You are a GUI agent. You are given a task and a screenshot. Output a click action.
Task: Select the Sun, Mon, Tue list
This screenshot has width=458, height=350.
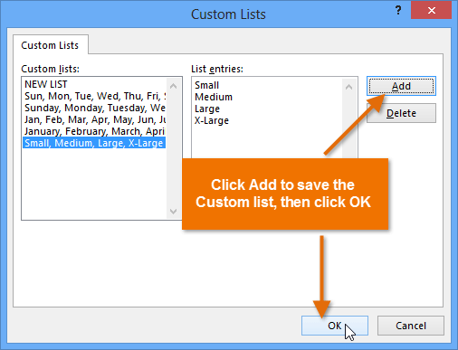point(94,96)
